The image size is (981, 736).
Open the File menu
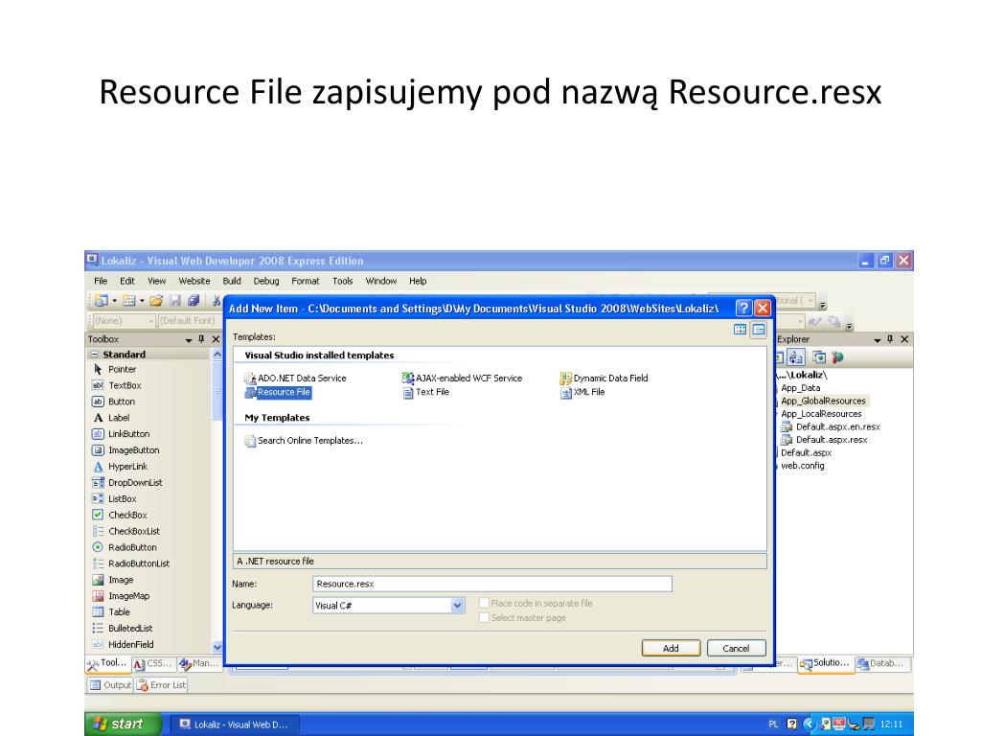(x=101, y=281)
